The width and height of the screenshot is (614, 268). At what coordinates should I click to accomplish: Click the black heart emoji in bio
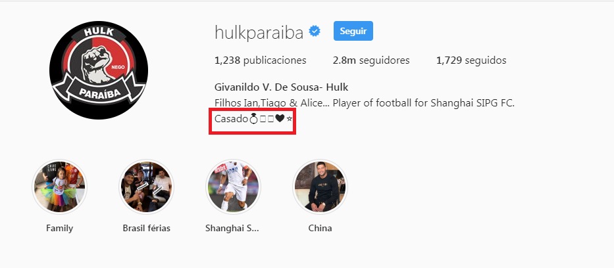pos(280,119)
